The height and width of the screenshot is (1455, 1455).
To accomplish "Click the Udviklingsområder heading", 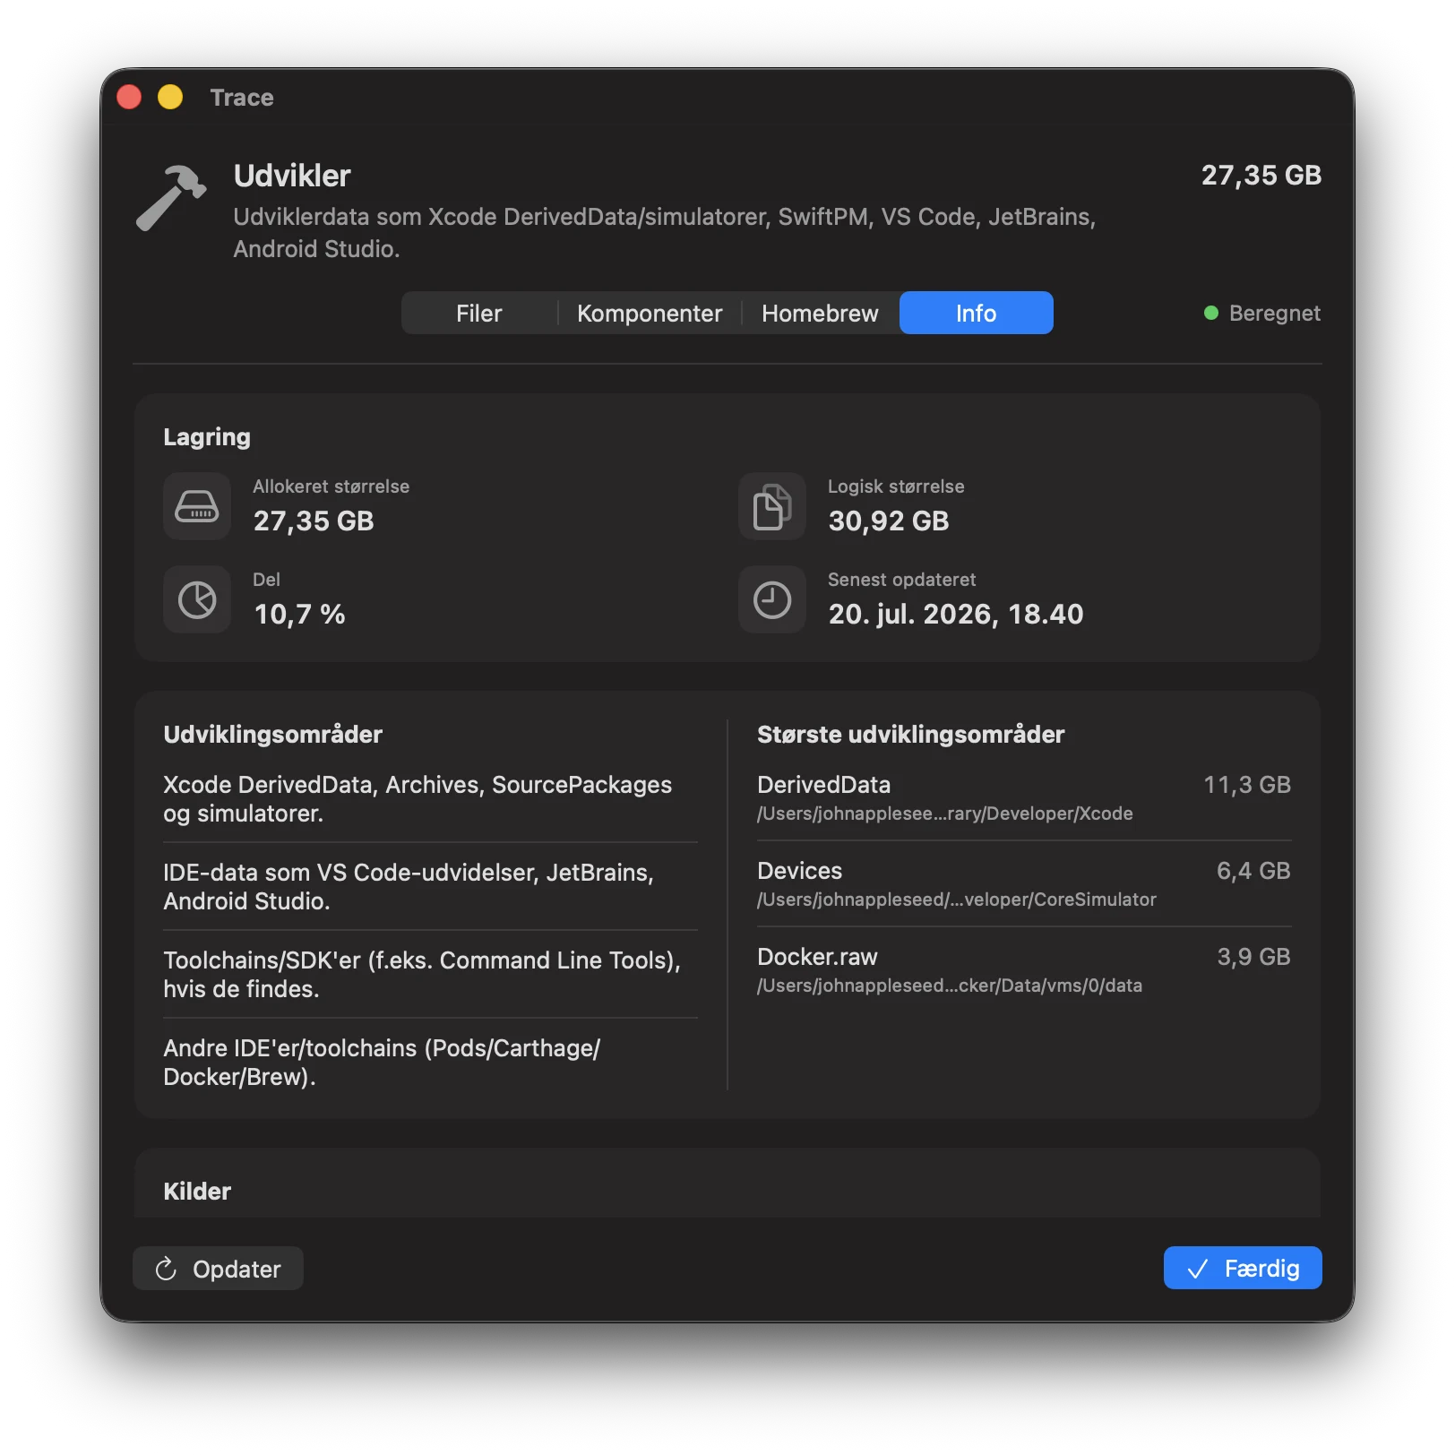I will [273, 735].
